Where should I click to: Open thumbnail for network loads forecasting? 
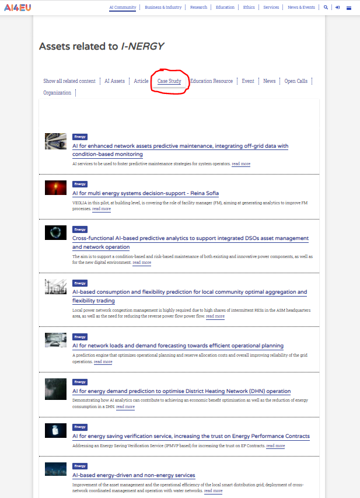pyautogui.click(x=55, y=340)
